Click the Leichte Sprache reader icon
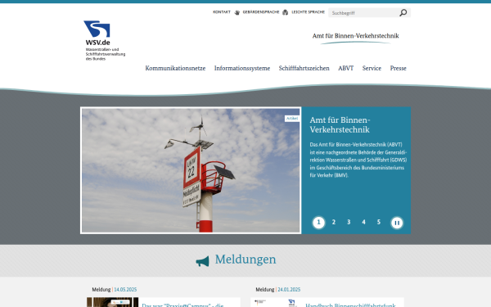 pyautogui.click(x=285, y=12)
